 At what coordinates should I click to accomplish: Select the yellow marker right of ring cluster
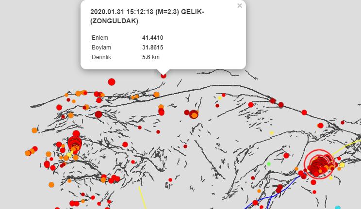point(342,165)
